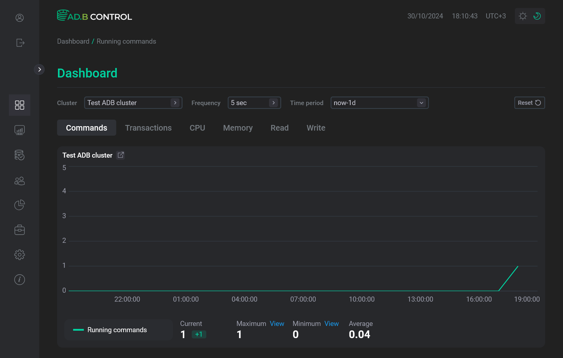Switch to dark theme with moon icon
Image resolution: width=563 pixels, height=358 pixels.
coord(537,16)
